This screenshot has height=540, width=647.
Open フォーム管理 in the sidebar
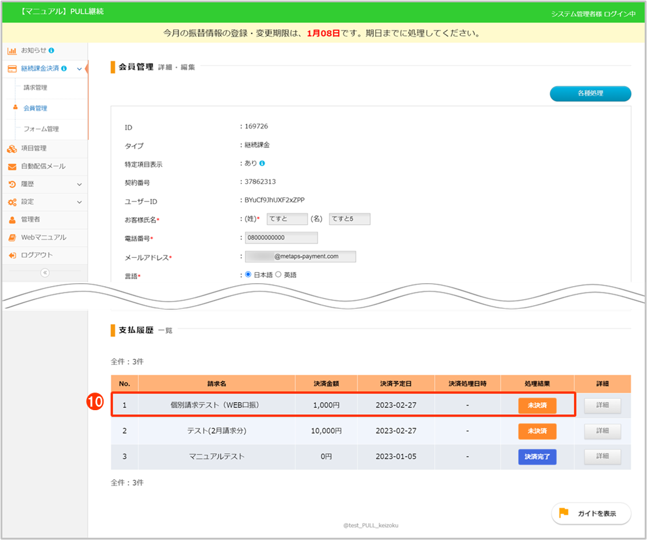(x=41, y=129)
